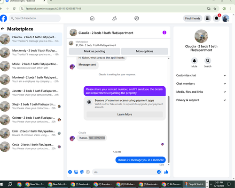Open the apps grid menu icon
The width and height of the screenshot is (235, 188).
tap(208, 18)
